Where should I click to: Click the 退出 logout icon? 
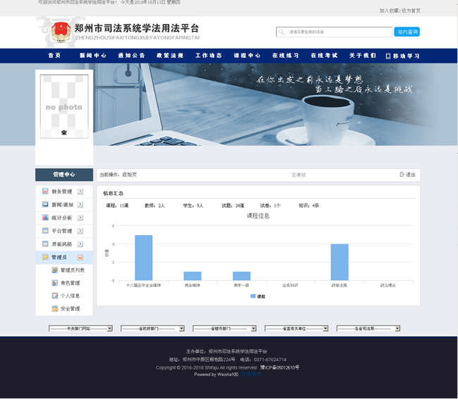(402, 175)
